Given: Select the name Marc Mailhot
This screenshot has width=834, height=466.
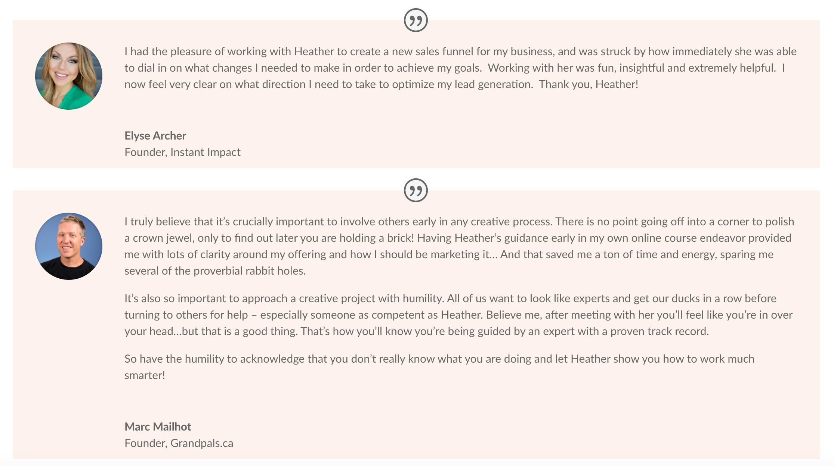Looking at the screenshot, I should pos(158,427).
